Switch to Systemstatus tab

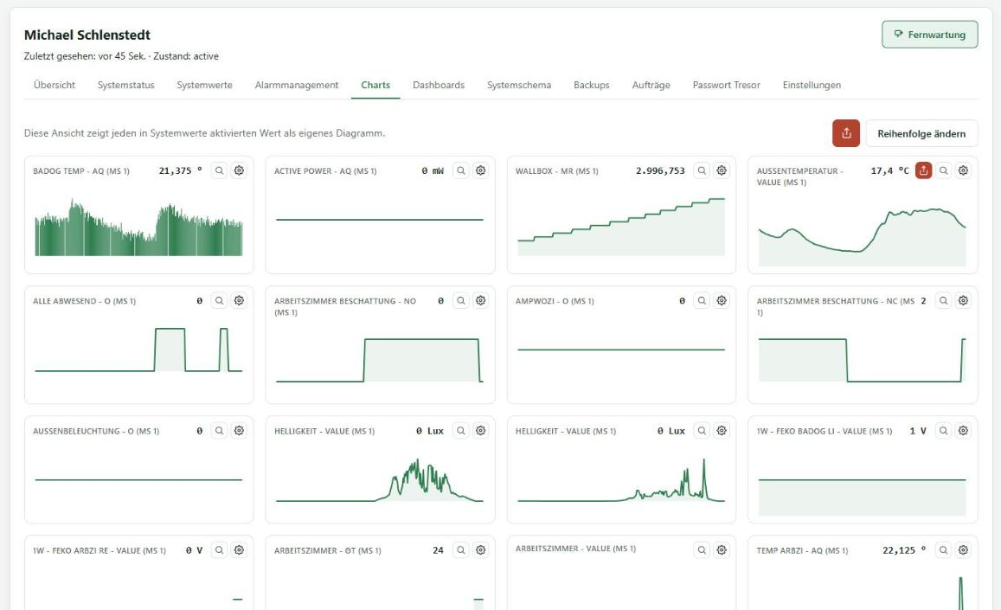click(125, 85)
